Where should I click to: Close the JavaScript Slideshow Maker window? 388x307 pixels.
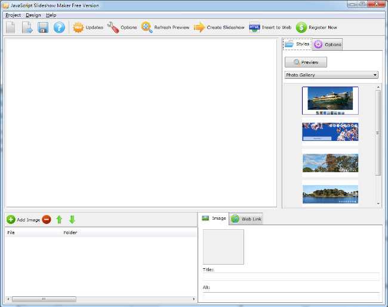pos(377,4)
